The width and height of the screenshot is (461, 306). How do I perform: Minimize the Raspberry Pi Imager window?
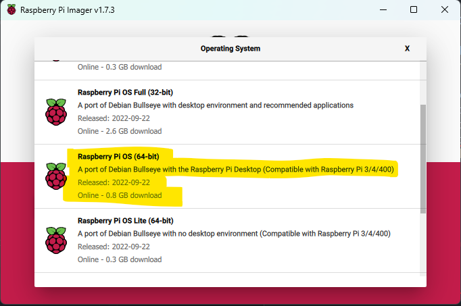pos(383,9)
